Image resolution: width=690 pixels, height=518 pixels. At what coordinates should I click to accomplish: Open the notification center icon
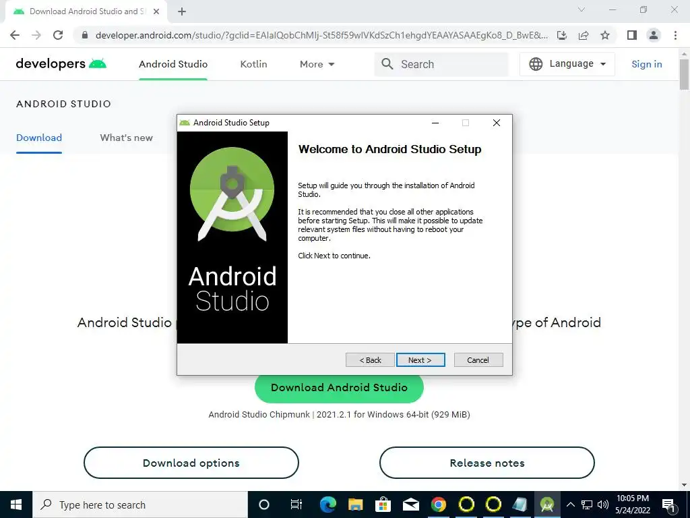tap(669, 505)
